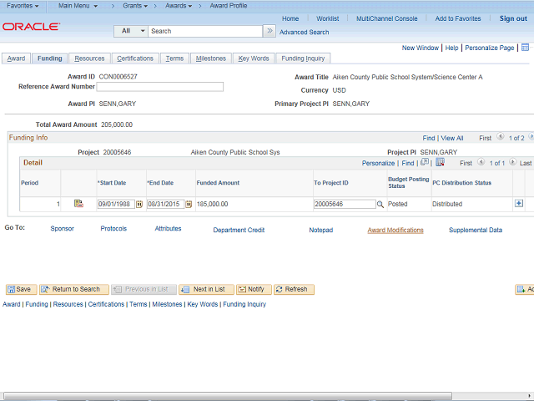Open Department Credit link
Viewport: 534px width, 401px height.
pos(239,231)
